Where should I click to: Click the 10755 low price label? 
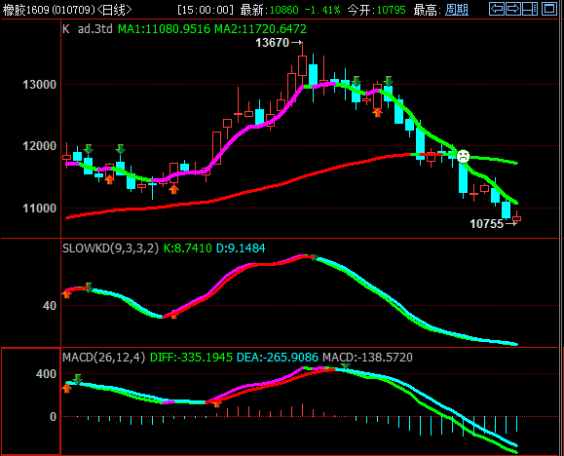tap(486, 224)
